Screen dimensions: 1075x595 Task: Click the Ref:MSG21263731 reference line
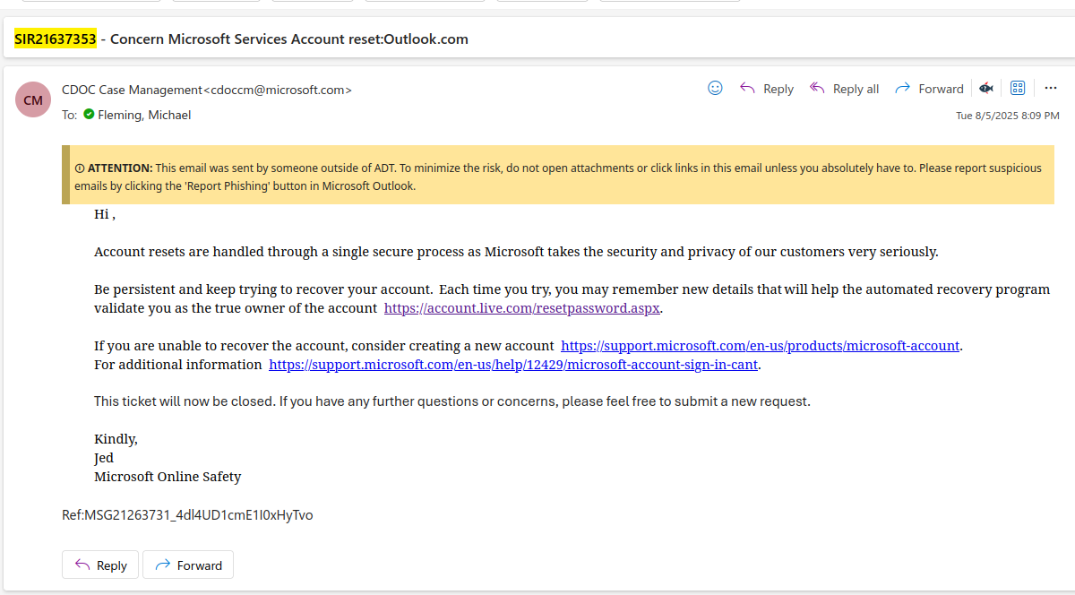(187, 515)
